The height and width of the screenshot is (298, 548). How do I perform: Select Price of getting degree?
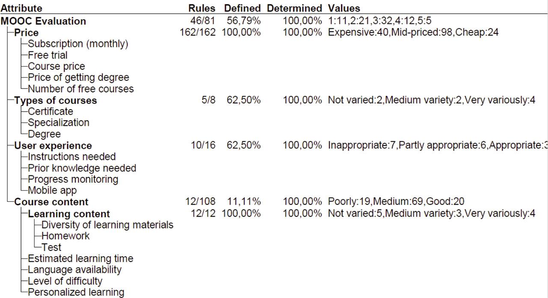click(78, 77)
